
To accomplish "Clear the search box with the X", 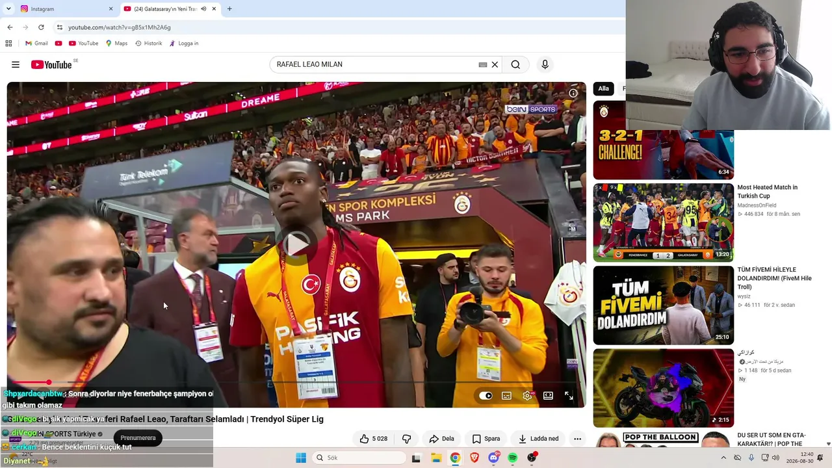I will tap(495, 64).
